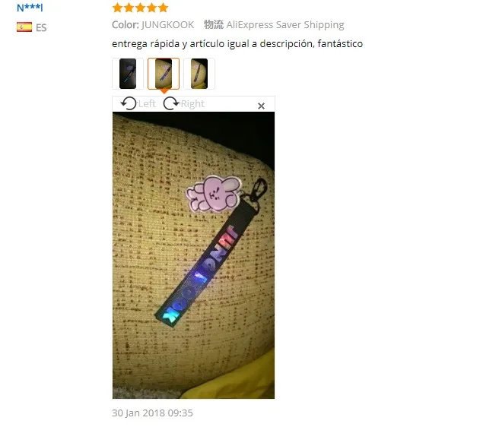Click the ES country code label

tap(41, 27)
